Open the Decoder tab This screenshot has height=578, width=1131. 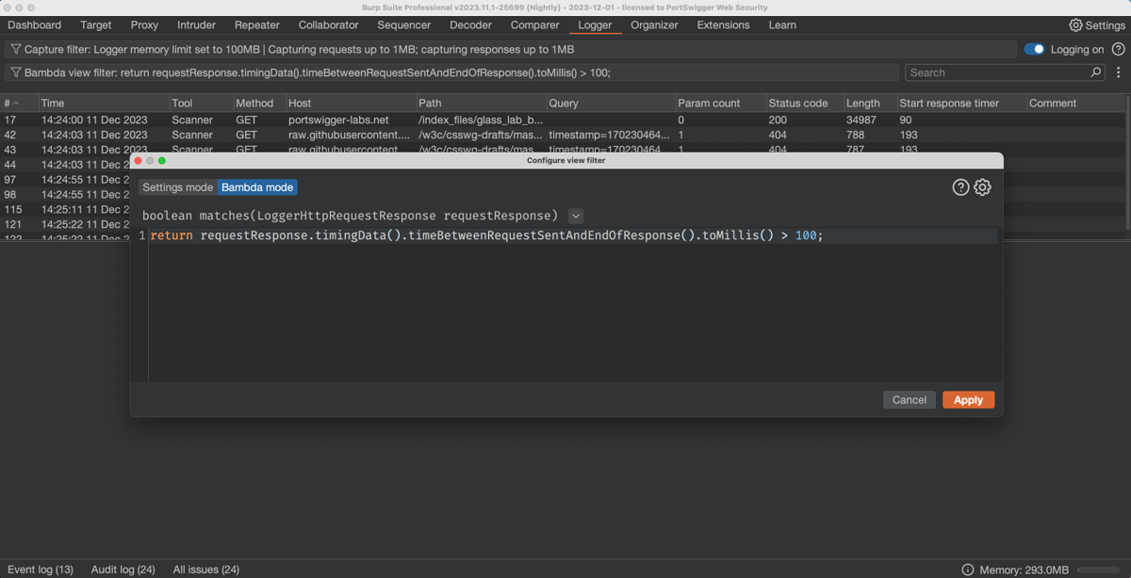click(x=470, y=25)
